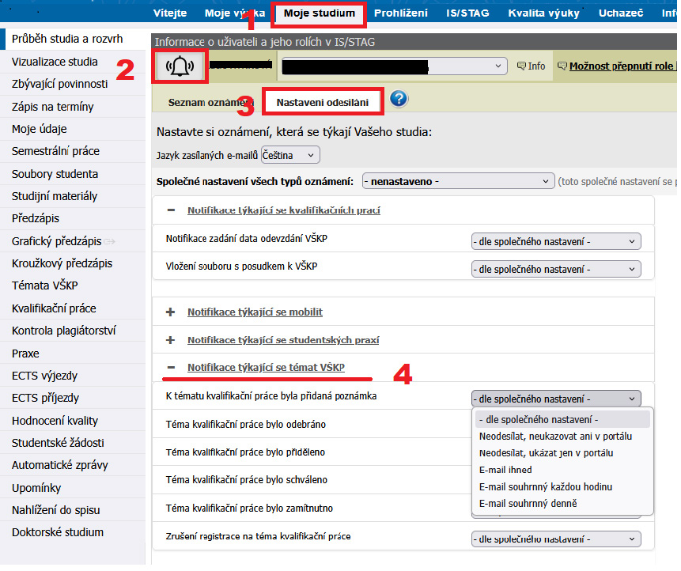Viewport: 681px width, 571px height.
Task: Open dropdown for Vložení souboru s posudkem
Action: [x=555, y=270]
